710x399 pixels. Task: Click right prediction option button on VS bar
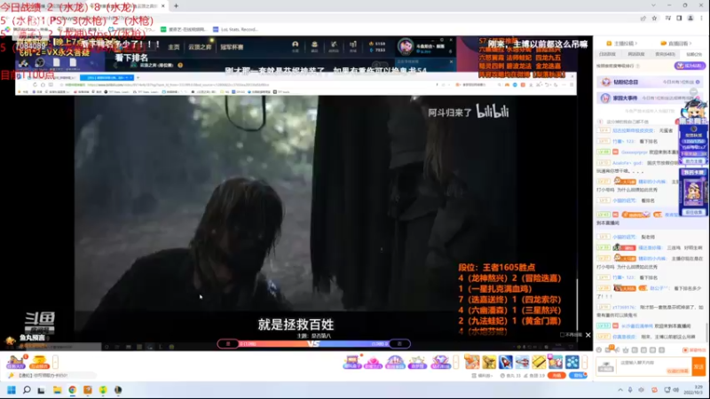tap(399, 344)
